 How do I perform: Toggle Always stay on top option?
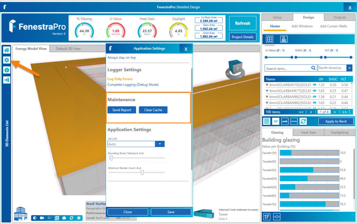[x=122, y=58]
